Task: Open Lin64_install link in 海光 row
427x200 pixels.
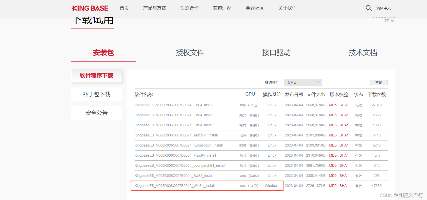Action: (x=174, y=115)
